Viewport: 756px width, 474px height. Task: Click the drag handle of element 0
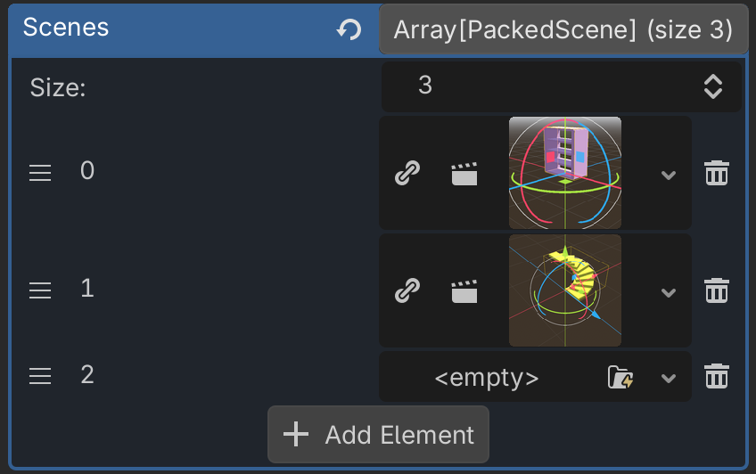(40, 173)
